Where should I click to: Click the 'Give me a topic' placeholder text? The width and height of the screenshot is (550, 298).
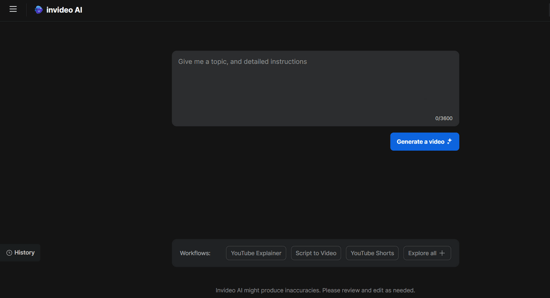coord(242,62)
